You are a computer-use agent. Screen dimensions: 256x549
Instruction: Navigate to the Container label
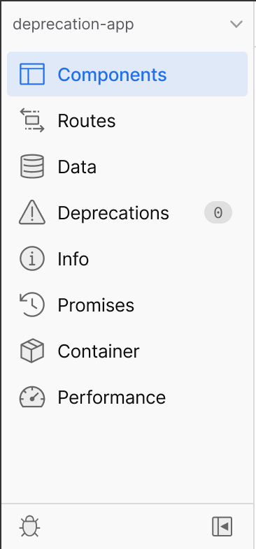[99, 351]
